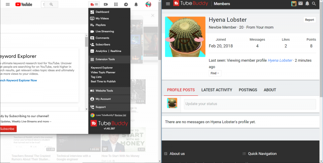The width and height of the screenshot is (323, 163).
Task: Open the TubeBuddy forum hamburger menu
Action: pyautogui.click(x=168, y=4)
